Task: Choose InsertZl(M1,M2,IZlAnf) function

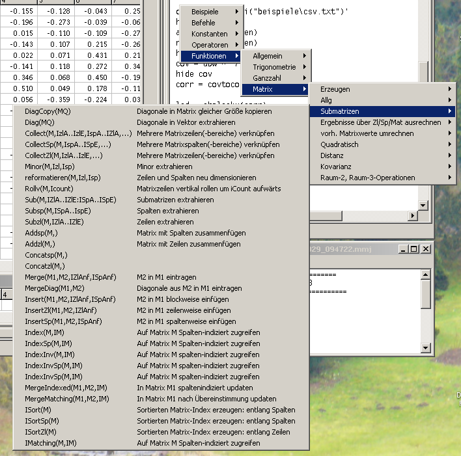Action: pos(161,310)
